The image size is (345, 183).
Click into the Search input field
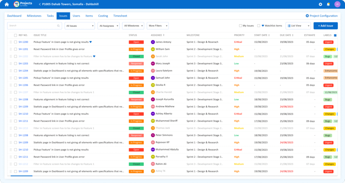click(32, 26)
